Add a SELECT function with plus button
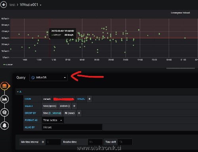The image size is (198, 152). [74, 106]
